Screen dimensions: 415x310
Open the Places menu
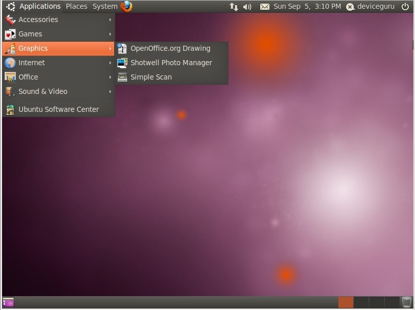(77, 6)
